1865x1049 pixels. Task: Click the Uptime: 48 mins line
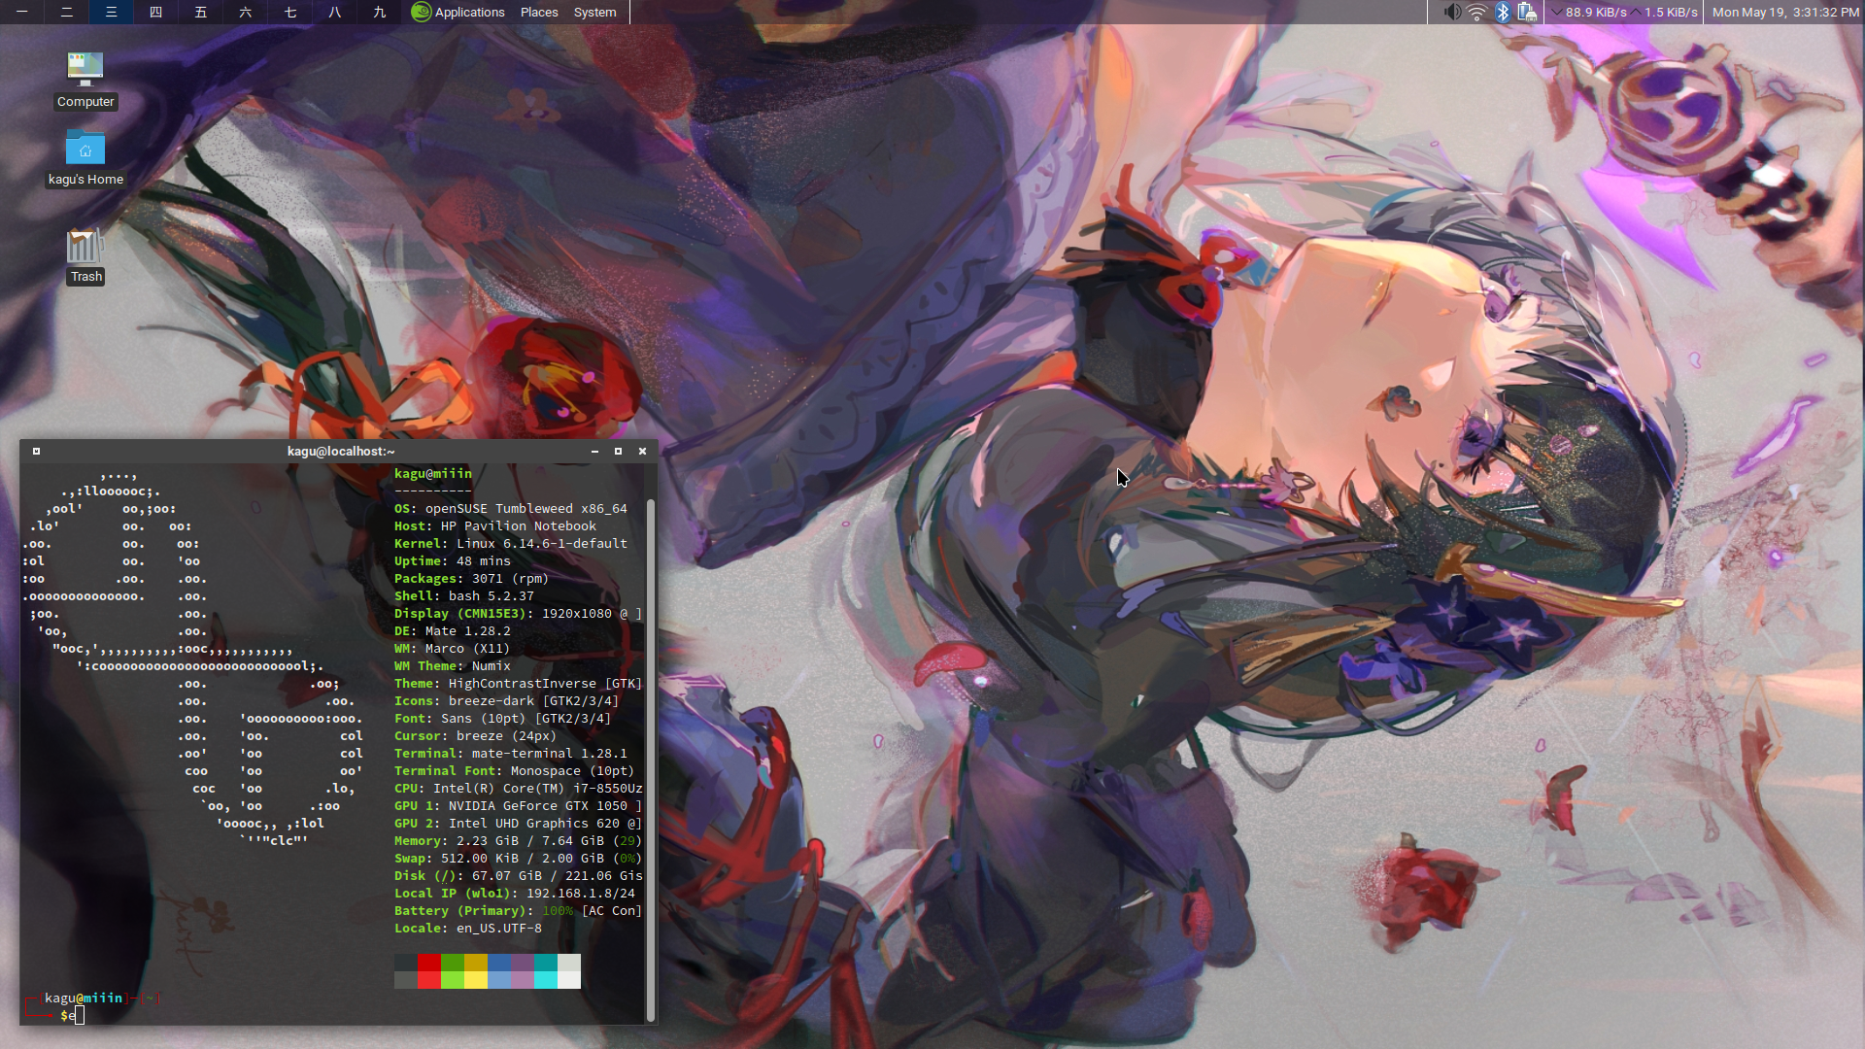coord(453,560)
